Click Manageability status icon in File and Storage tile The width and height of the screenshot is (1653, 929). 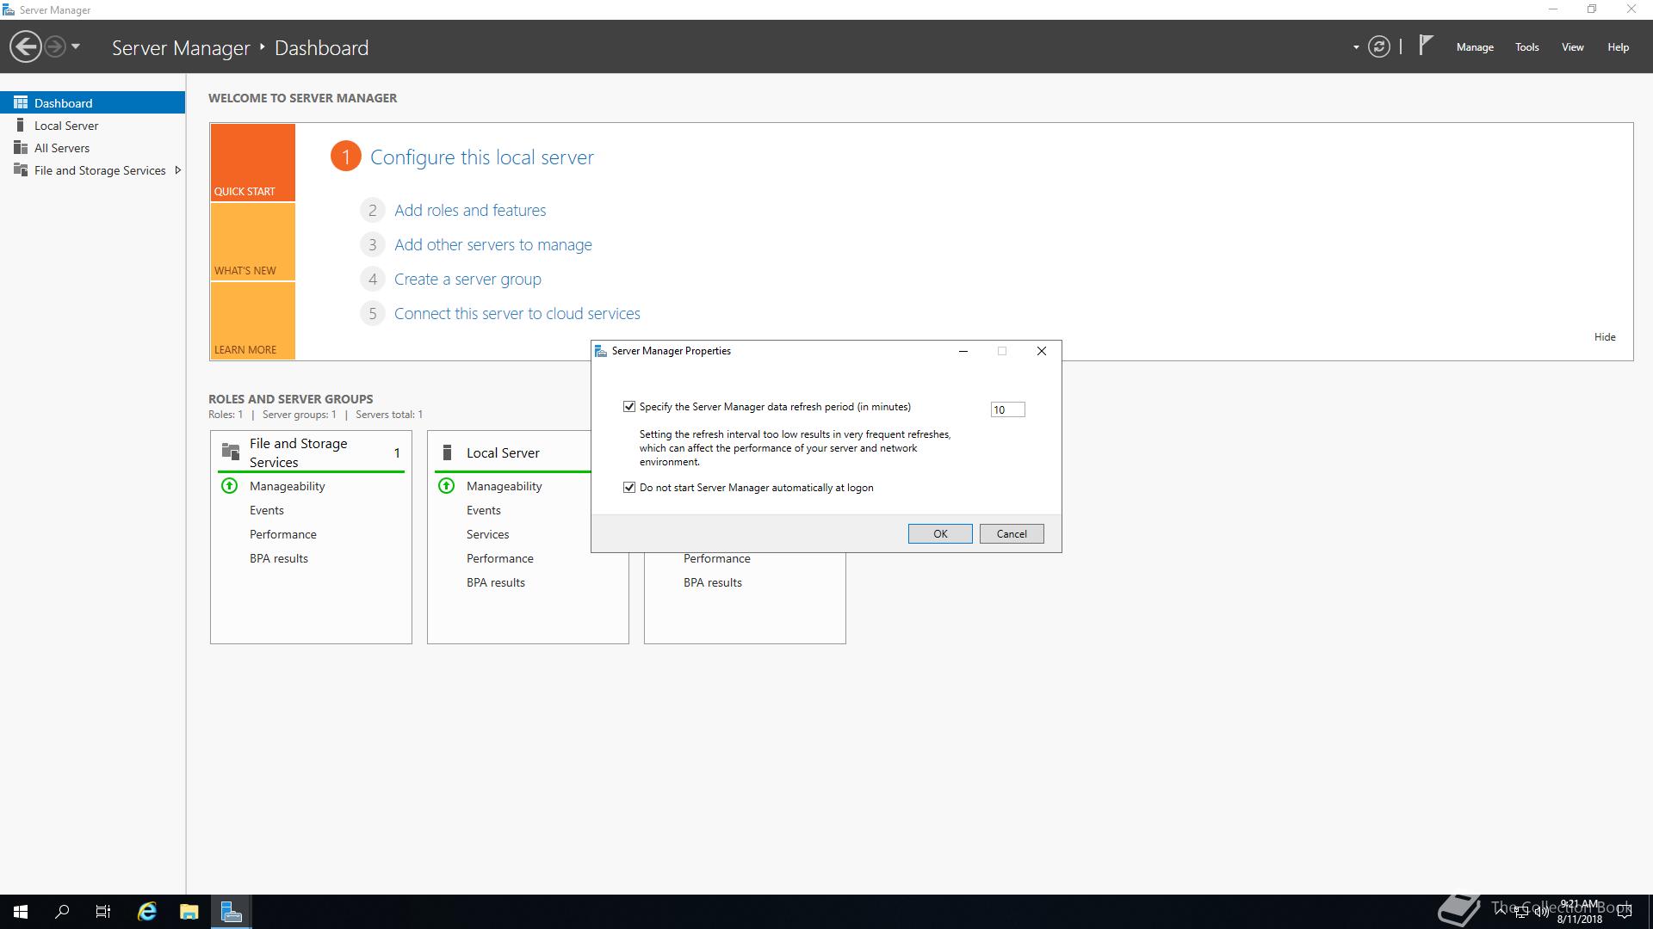point(230,486)
